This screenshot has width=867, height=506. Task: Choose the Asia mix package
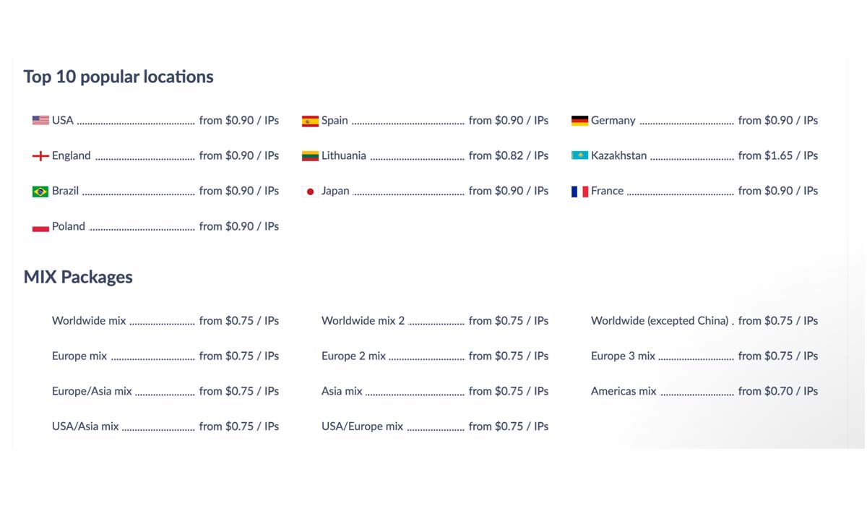(x=342, y=392)
